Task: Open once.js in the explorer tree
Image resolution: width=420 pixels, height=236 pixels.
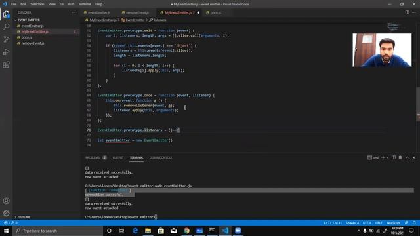Action: point(26,37)
